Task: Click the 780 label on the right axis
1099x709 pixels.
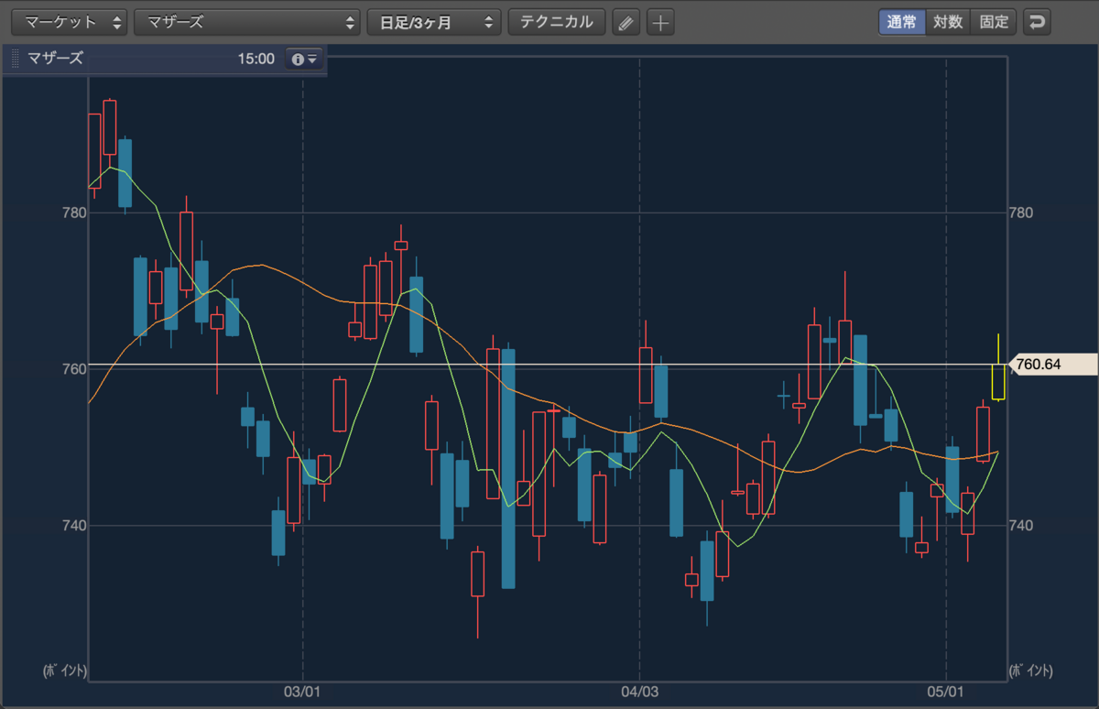Action: pos(1020,213)
